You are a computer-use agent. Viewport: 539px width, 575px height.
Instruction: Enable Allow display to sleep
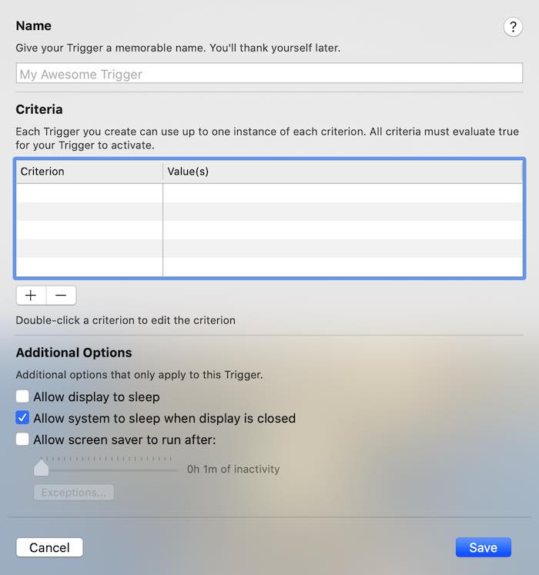(x=23, y=397)
